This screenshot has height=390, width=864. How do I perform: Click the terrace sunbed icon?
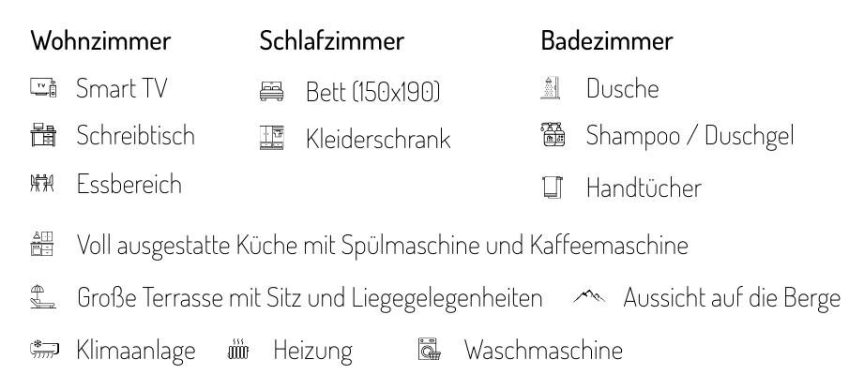[x=43, y=298]
